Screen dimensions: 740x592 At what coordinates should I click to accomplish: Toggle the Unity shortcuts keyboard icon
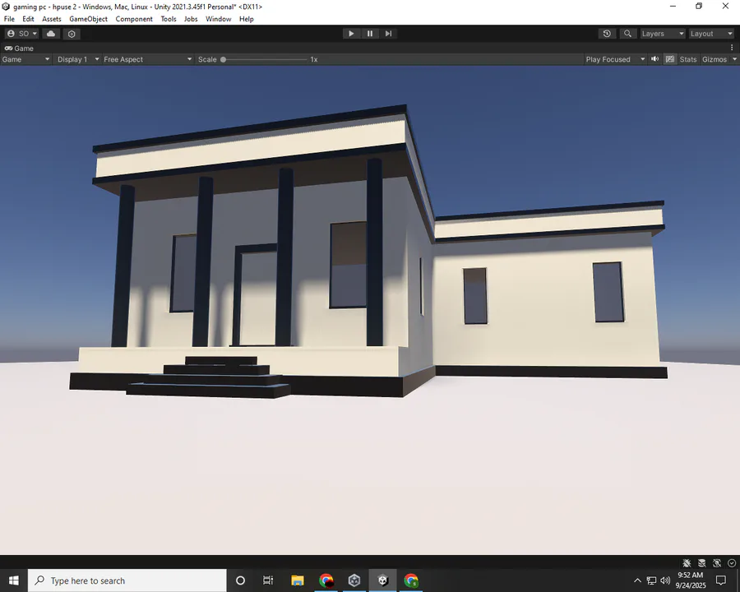pos(669,59)
